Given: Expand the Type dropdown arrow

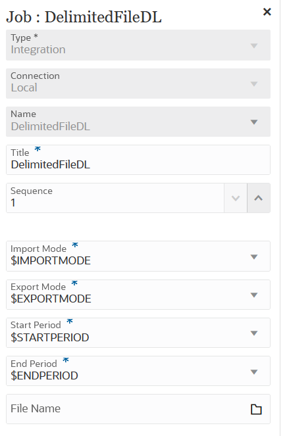Looking at the screenshot, I should (x=254, y=45).
